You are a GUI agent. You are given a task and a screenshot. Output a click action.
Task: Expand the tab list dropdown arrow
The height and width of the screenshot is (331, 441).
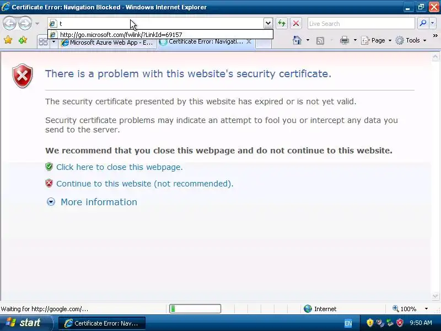(x=53, y=42)
